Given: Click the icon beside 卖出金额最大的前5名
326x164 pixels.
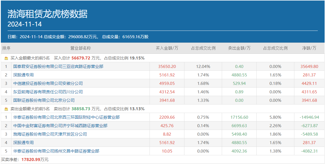Looking at the screenshot, I should click(x=6, y=109).
